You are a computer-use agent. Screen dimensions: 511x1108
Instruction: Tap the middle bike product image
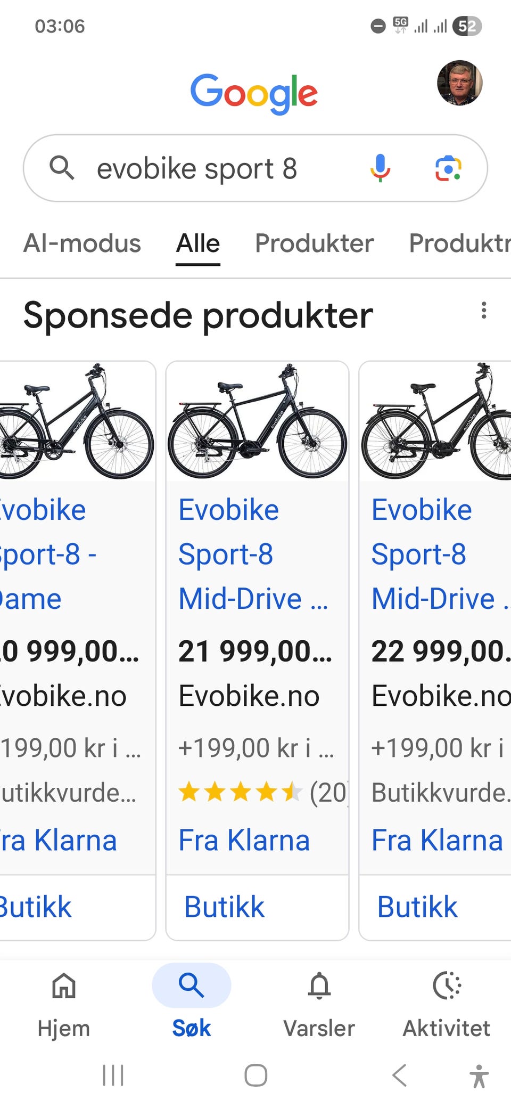(257, 422)
